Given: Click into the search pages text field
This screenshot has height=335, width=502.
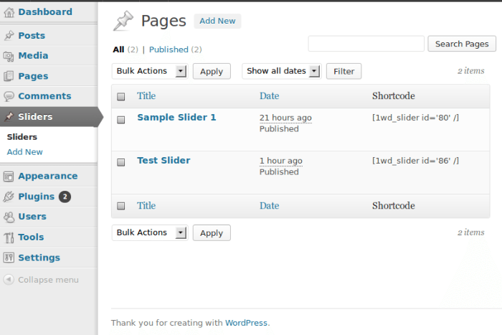Looking at the screenshot, I should 366,44.
